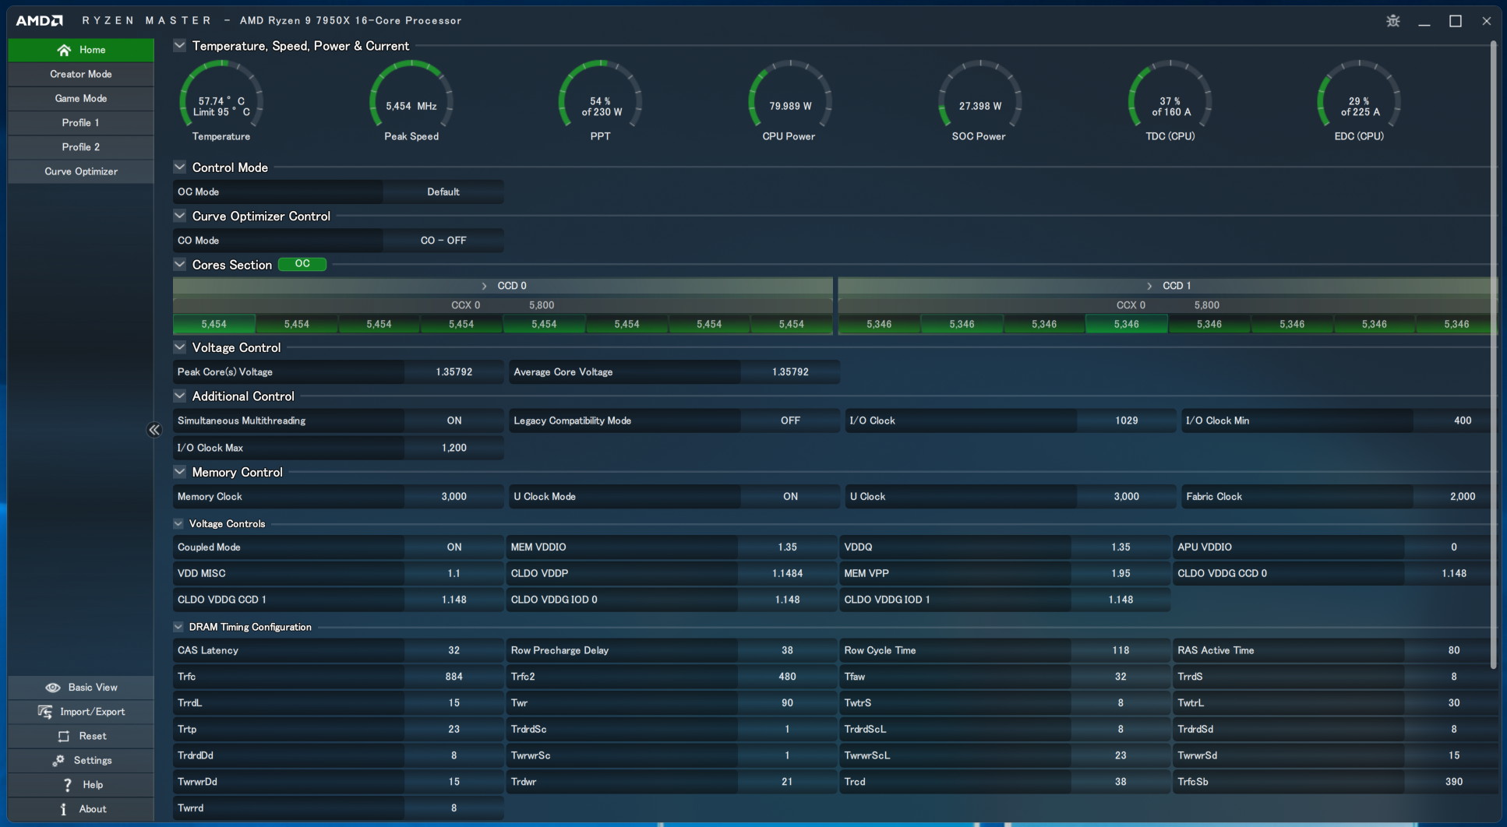Click the bug report icon in title bar
This screenshot has height=827, width=1507.
tap(1393, 21)
